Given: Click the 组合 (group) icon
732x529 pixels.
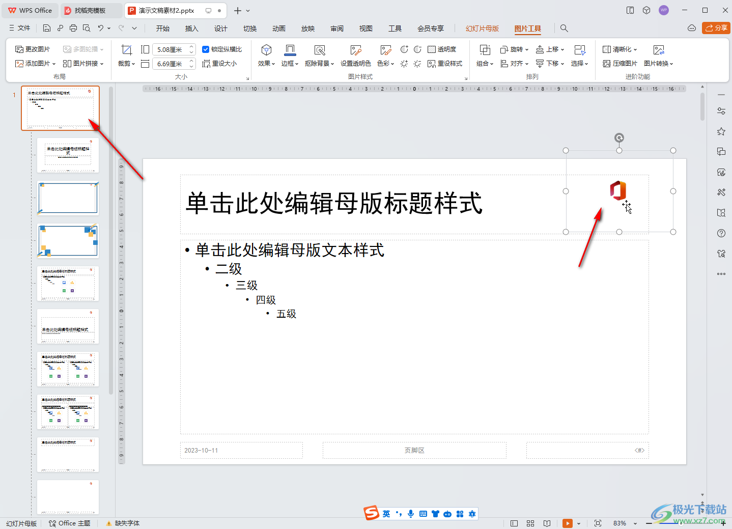Looking at the screenshot, I should tap(485, 50).
